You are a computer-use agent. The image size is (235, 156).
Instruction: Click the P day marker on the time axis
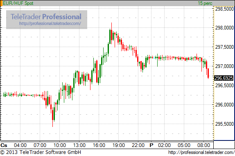coord(151,145)
